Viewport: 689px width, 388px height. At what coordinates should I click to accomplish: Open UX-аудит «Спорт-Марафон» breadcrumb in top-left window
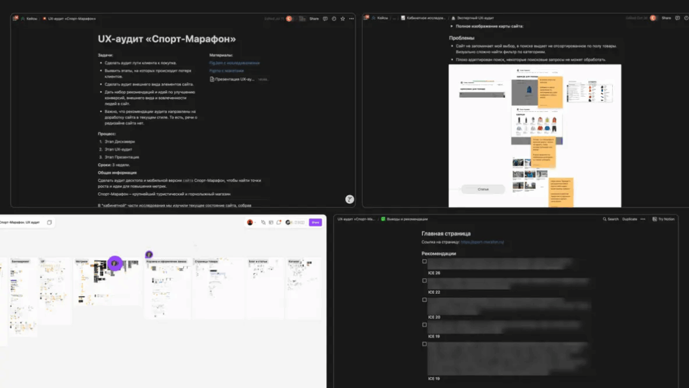pos(69,19)
